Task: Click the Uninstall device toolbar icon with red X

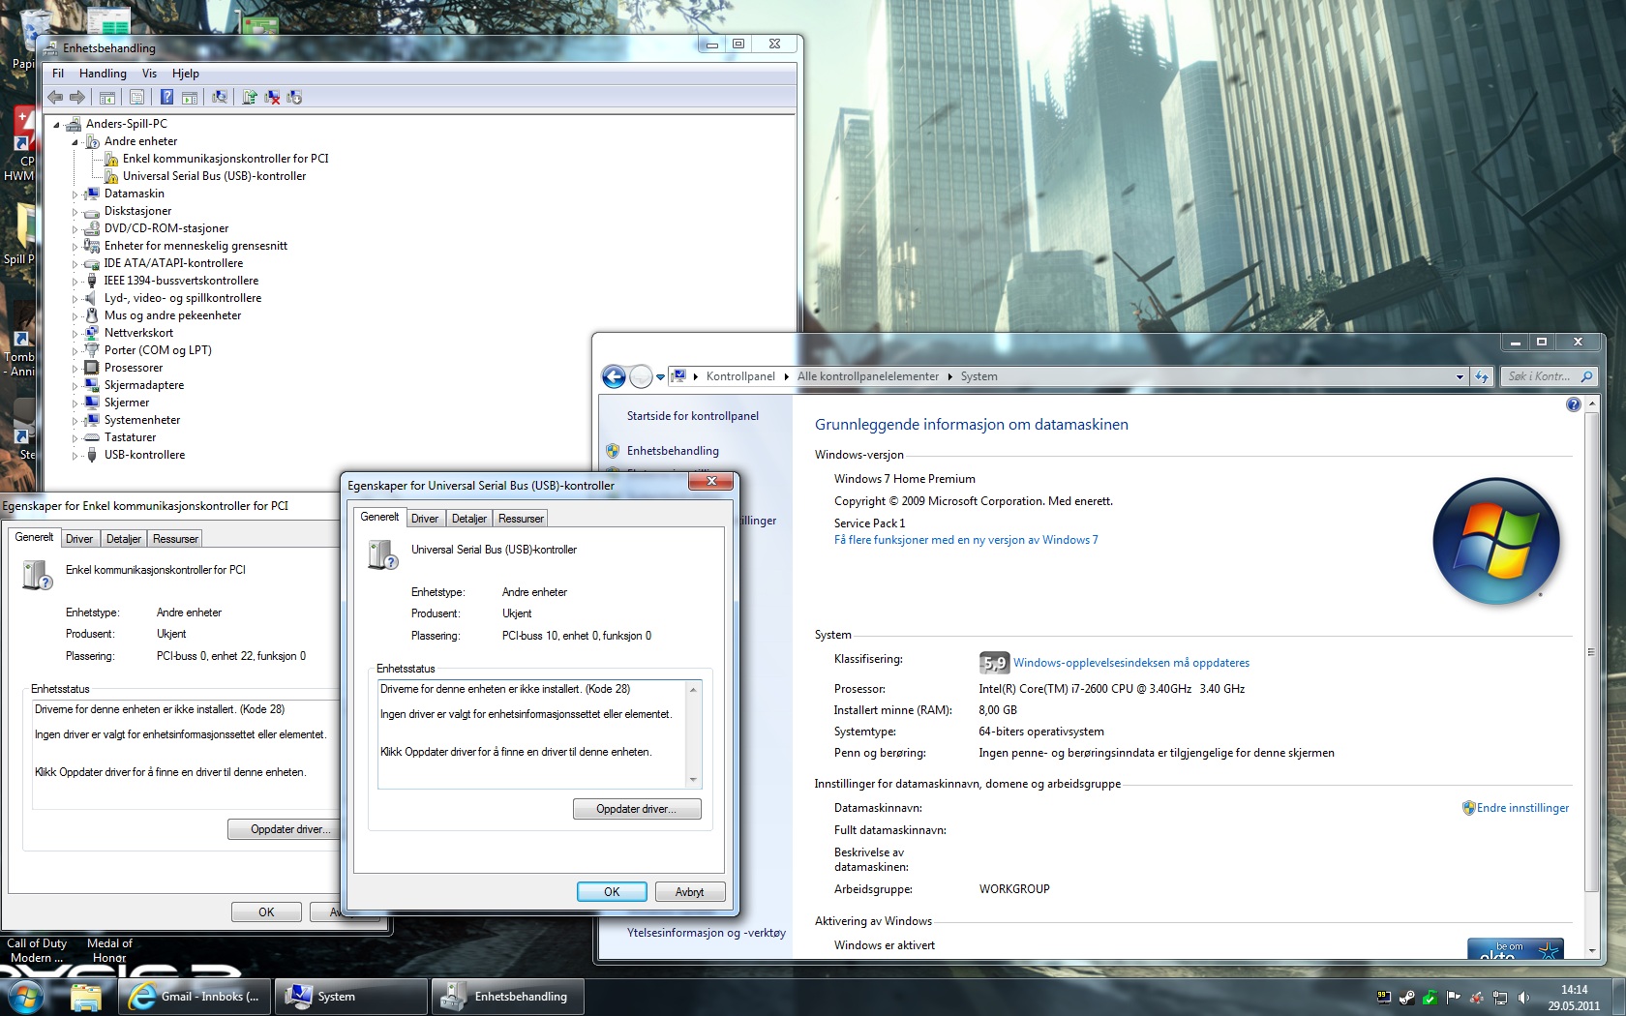Action: (272, 97)
